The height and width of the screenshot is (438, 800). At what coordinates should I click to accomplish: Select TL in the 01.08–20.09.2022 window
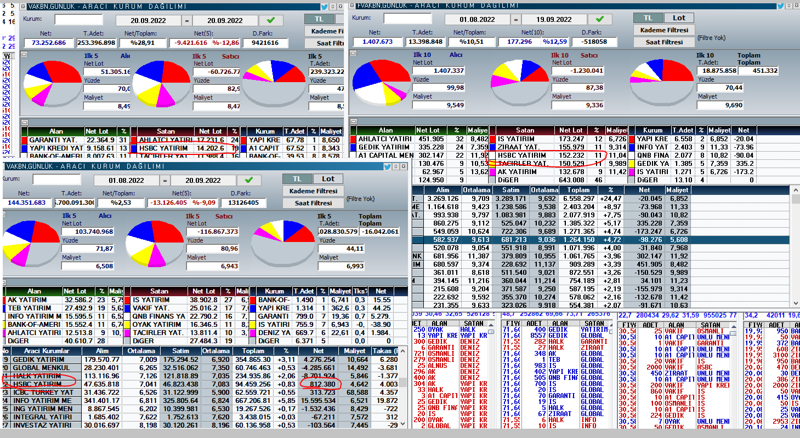297,178
